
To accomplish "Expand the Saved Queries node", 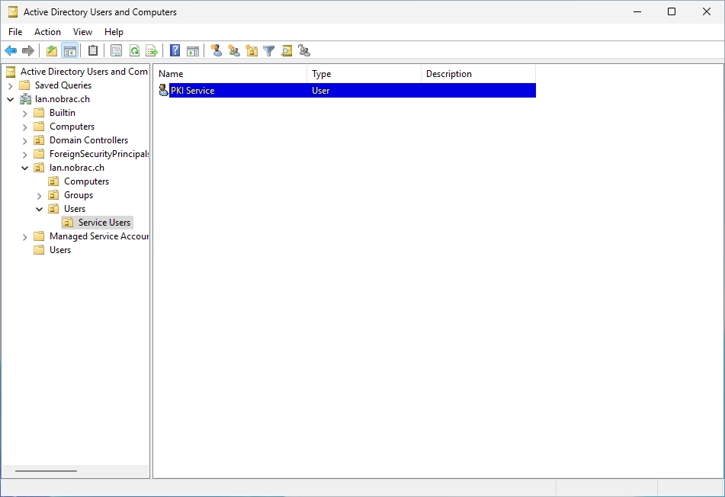I will 10,85.
